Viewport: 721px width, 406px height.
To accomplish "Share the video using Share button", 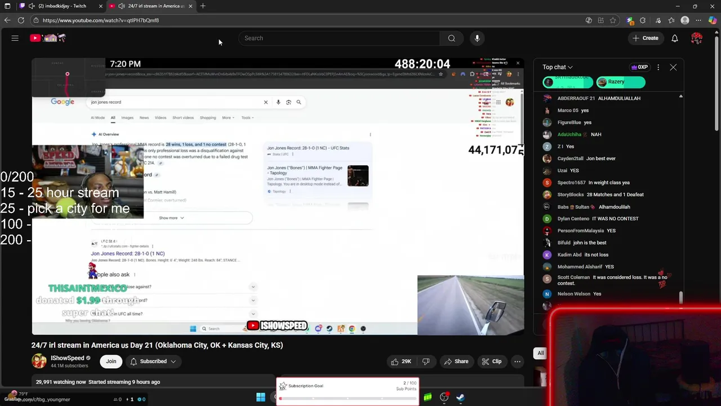I will [x=456, y=361].
